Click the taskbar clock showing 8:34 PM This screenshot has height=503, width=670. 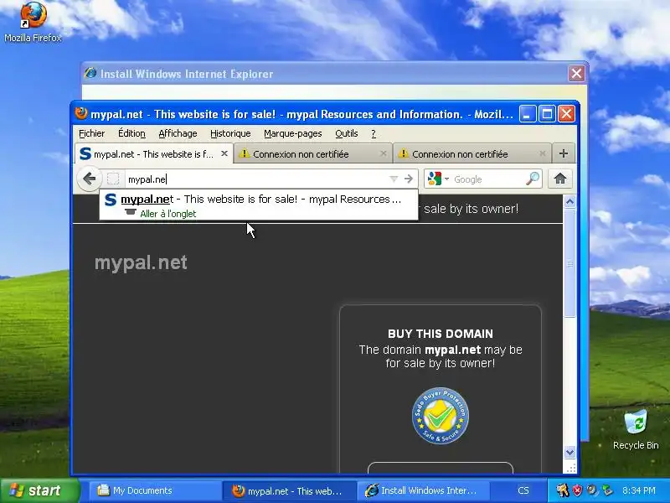639,490
